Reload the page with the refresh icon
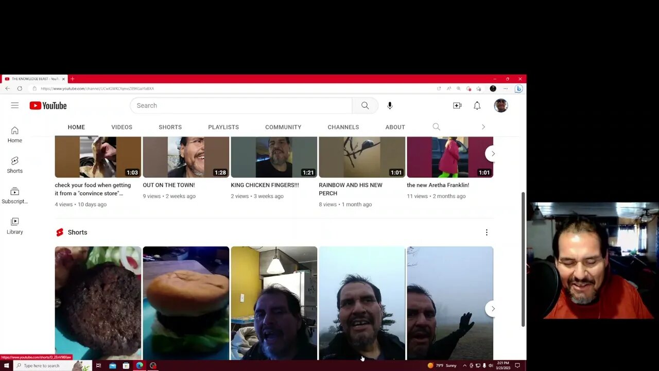Image resolution: width=659 pixels, height=371 pixels. click(x=20, y=89)
